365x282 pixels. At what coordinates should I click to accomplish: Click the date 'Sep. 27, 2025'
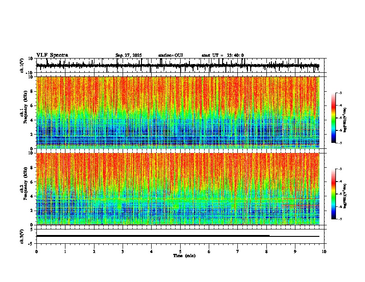coord(129,55)
